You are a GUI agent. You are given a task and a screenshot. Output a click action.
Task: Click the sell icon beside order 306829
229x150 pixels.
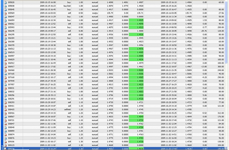5,60
